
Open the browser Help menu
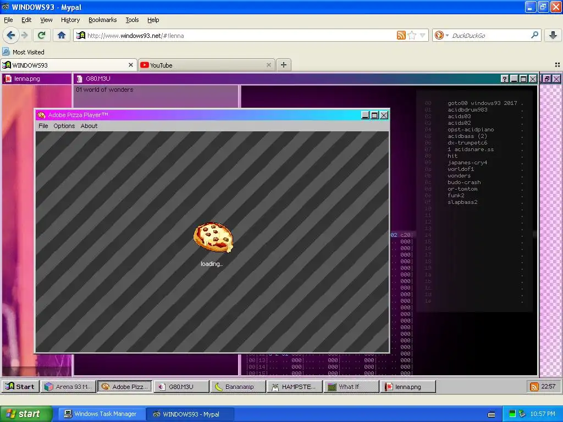click(x=153, y=20)
